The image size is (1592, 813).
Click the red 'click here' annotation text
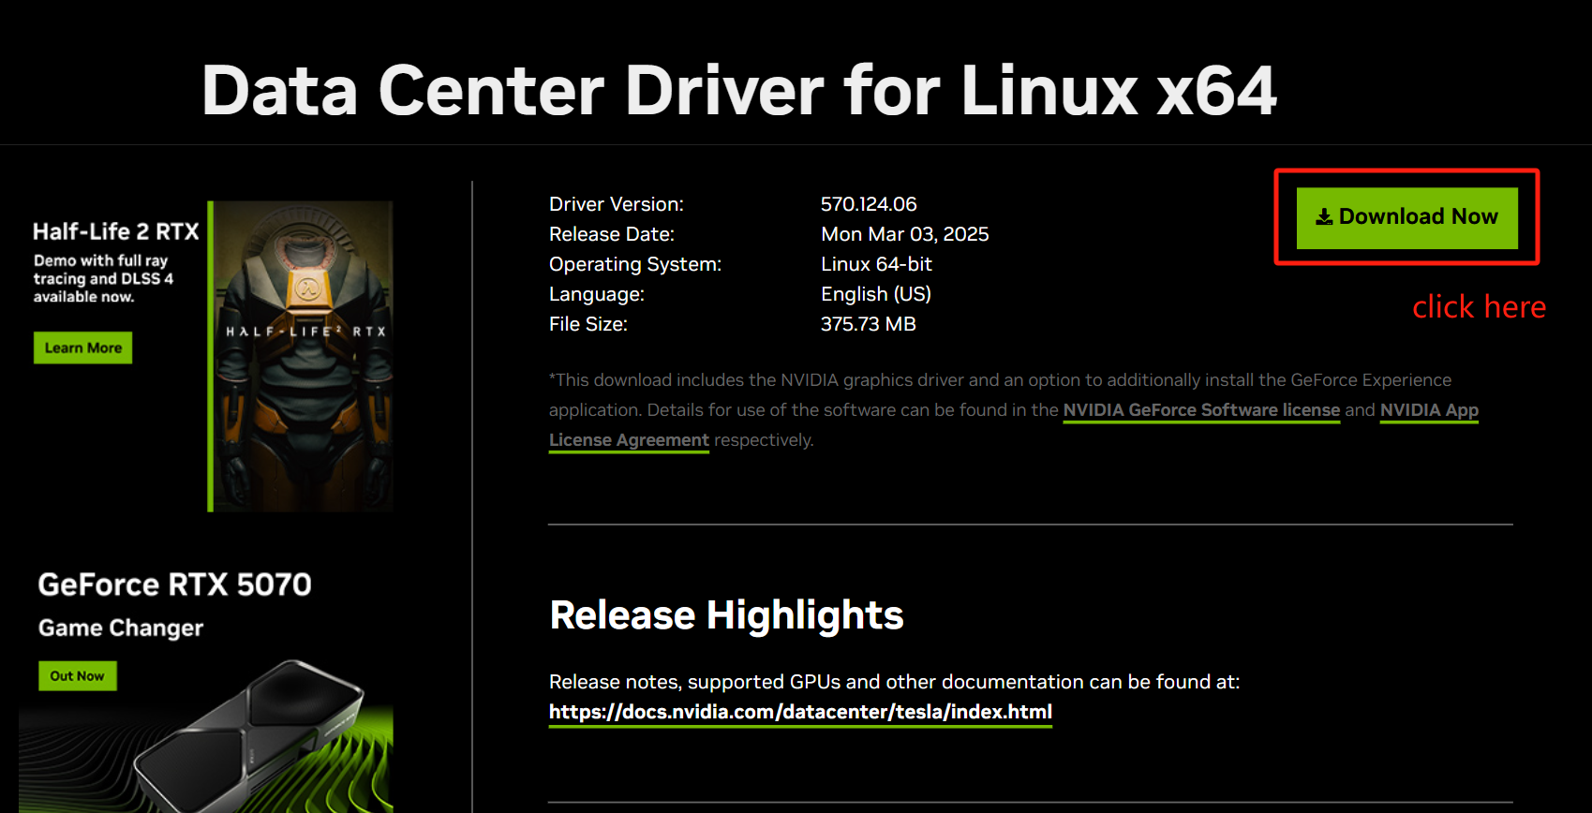(1478, 307)
